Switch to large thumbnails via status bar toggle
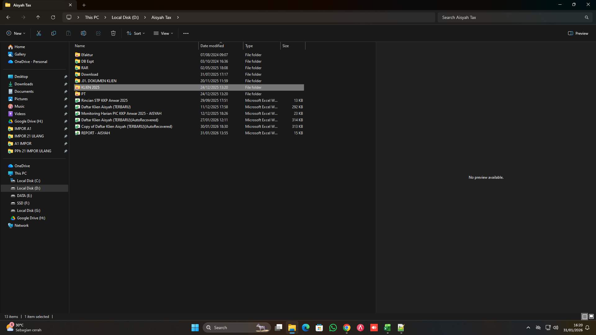Image resolution: width=596 pixels, height=335 pixels. click(x=592, y=316)
